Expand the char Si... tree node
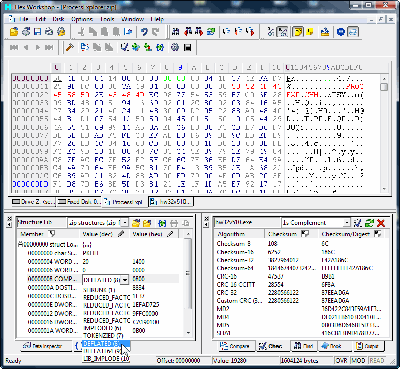Image resolution: width=400 pixels, height=369 pixels. point(25,253)
